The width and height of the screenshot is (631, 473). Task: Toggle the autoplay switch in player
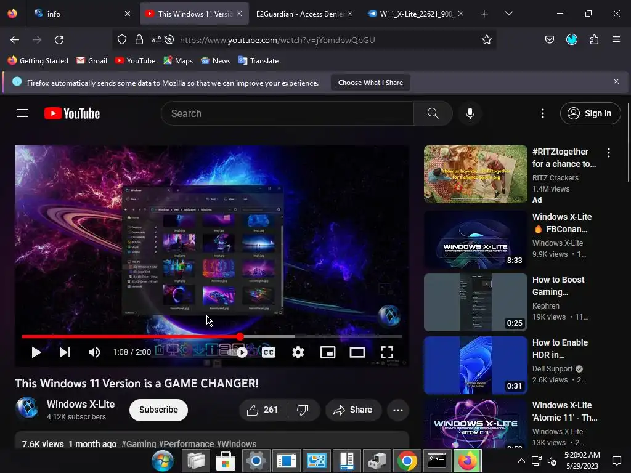coord(237,352)
